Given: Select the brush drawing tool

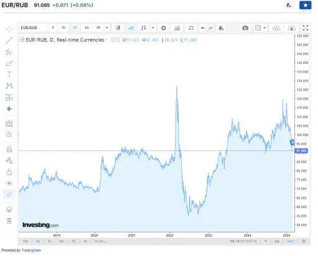Looking at the screenshot, I should point(9,63).
